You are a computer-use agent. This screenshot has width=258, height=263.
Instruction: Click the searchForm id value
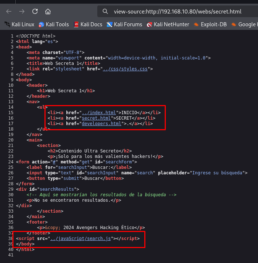point(118,162)
